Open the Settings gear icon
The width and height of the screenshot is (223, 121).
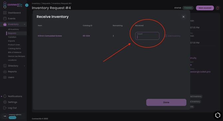pos(5,102)
